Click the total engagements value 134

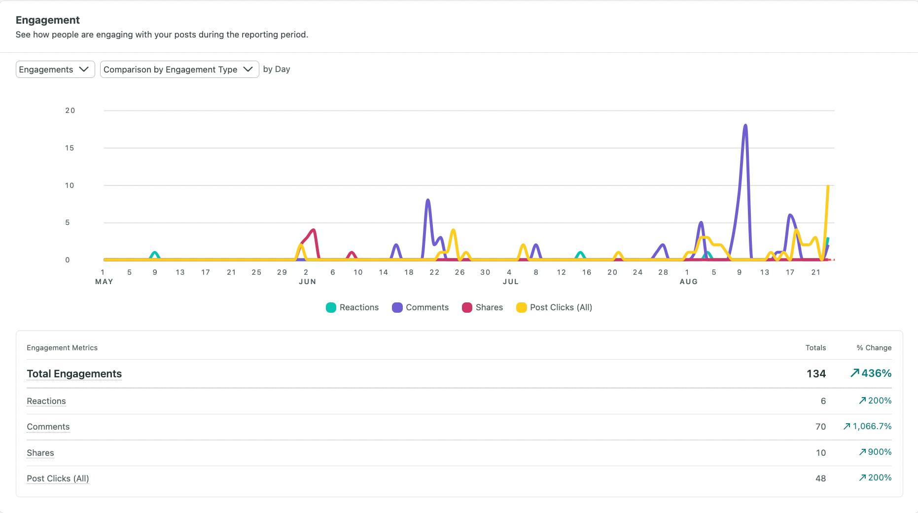(x=816, y=374)
